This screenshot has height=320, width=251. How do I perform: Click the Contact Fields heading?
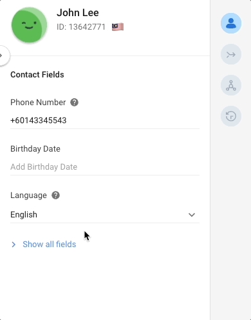coord(37,75)
